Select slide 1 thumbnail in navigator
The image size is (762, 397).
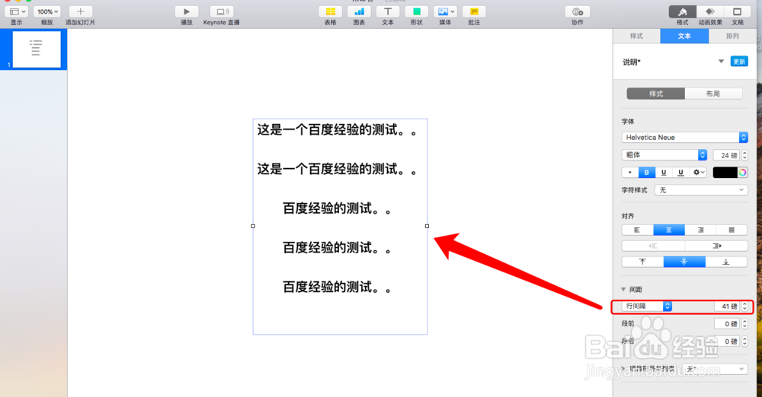point(37,49)
